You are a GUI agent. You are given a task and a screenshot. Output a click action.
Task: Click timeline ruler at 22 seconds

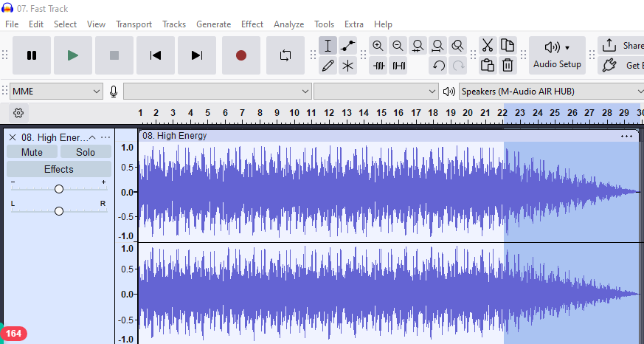tap(502, 113)
